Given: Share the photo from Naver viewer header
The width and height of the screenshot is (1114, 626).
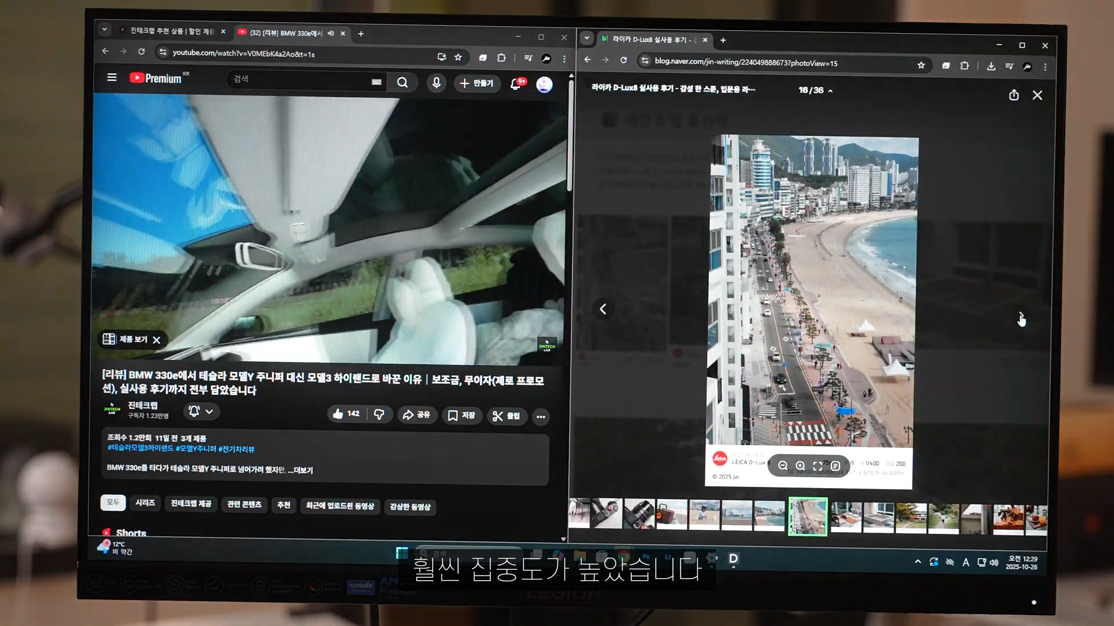Looking at the screenshot, I should click(x=1014, y=95).
